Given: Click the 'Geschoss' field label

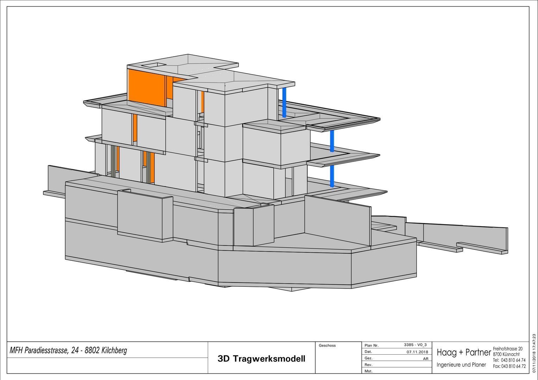Looking at the screenshot, I should tap(327, 346).
